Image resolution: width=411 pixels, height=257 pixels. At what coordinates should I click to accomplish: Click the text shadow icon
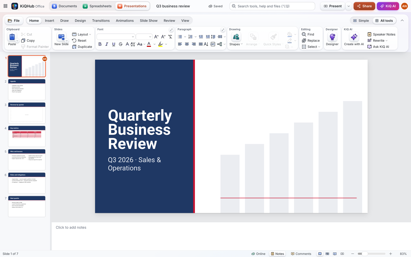click(127, 44)
